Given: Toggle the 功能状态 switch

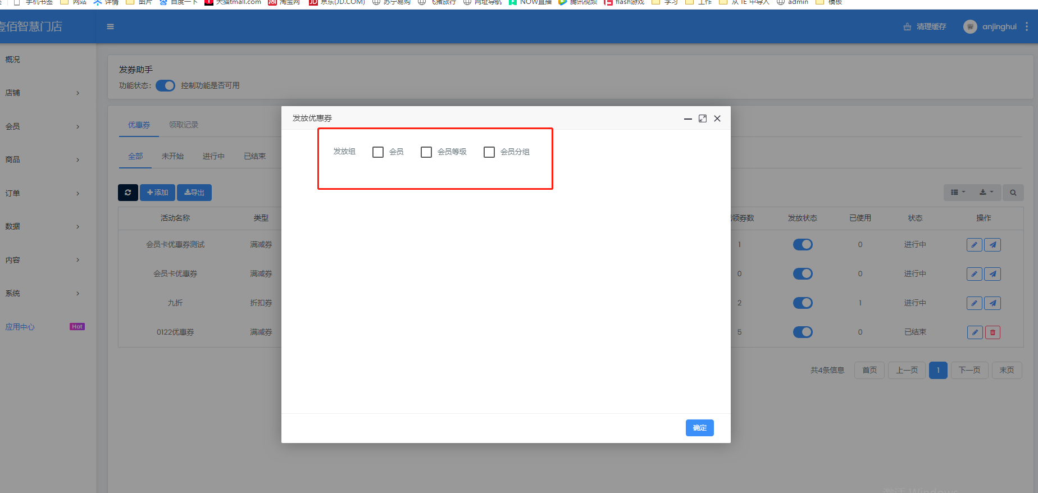Looking at the screenshot, I should tap(165, 85).
